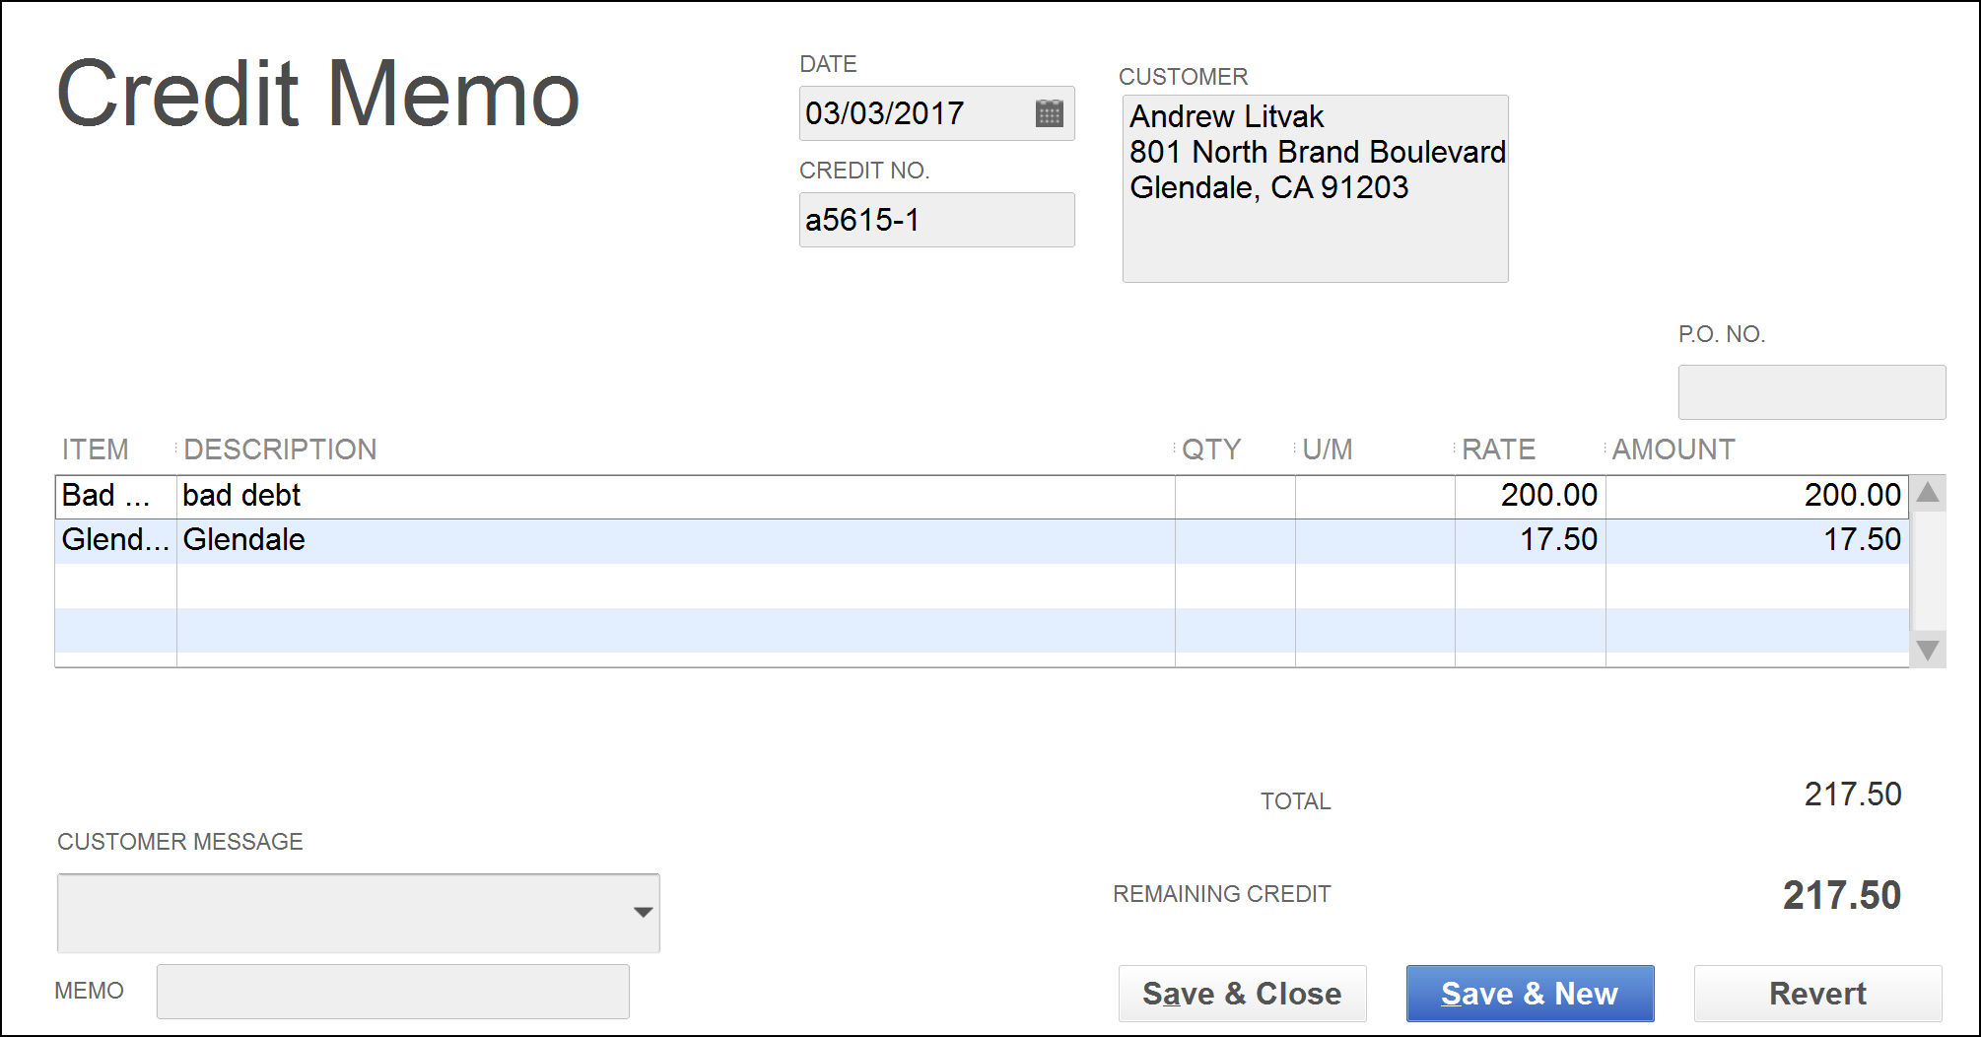Click Save & New button
This screenshot has width=1981, height=1037.
pos(1530,994)
